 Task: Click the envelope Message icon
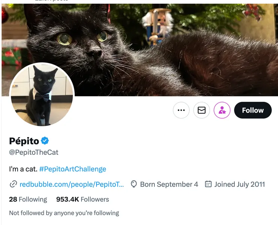(202, 110)
